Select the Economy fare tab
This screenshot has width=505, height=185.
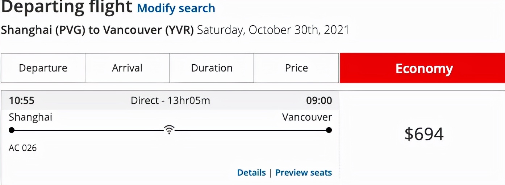pos(424,68)
